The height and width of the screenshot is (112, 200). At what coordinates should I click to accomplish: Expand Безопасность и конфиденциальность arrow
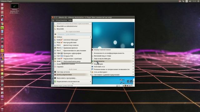point(133,53)
